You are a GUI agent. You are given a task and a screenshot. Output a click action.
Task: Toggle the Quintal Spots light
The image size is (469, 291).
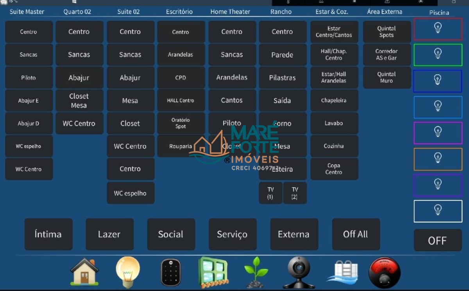click(x=387, y=32)
